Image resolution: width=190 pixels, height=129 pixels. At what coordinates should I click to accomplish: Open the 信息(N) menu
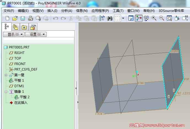click(82, 11)
